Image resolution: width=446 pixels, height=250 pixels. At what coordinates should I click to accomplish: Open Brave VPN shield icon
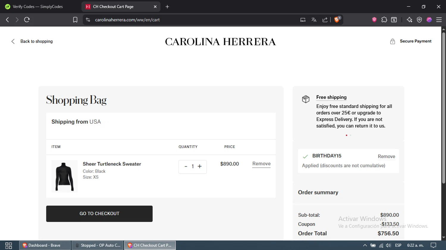(x=419, y=20)
